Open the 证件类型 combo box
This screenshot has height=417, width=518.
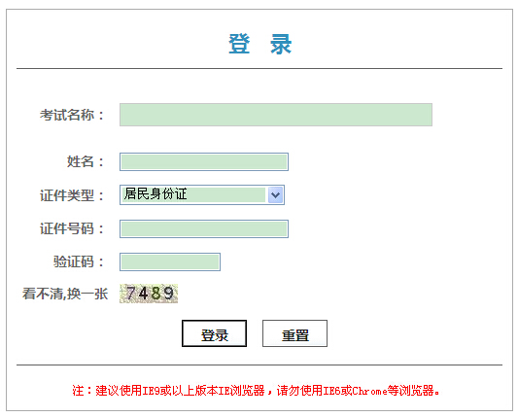202,194
